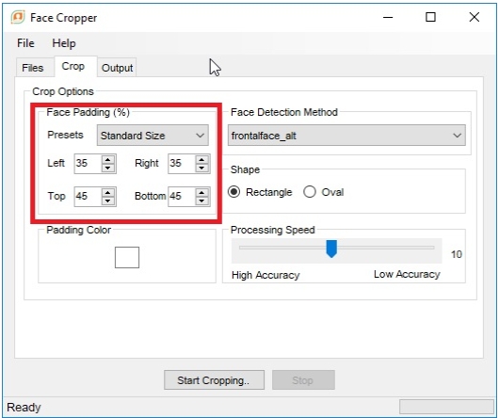The height and width of the screenshot is (418, 499).
Task: Increase Right padding with up arrow
Action: (x=201, y=160)
